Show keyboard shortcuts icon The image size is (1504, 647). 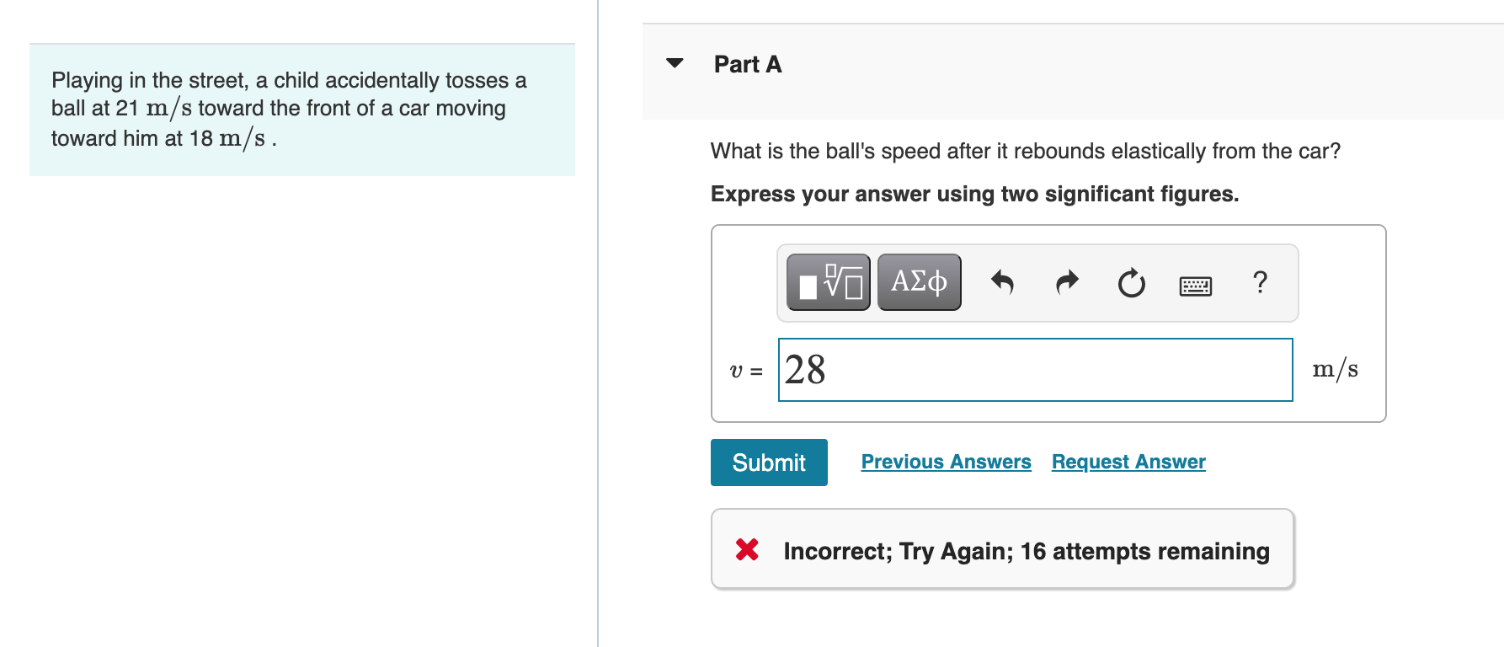1195,286
